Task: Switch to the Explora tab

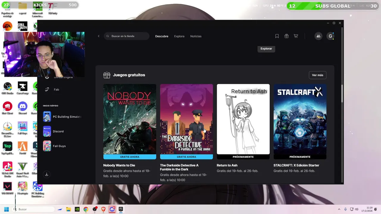Action: (x=179, y=36)
